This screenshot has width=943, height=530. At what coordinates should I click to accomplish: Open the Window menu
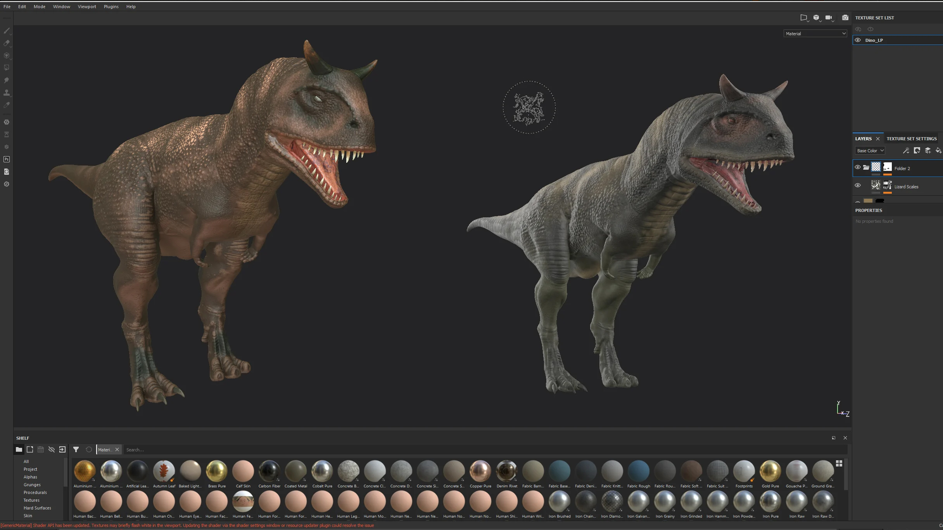point(62,7)
